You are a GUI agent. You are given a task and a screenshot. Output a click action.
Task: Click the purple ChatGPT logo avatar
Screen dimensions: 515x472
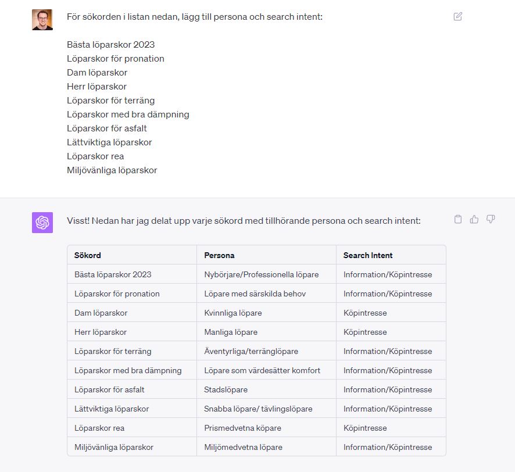pyautogui.click(x=42, y=223)
